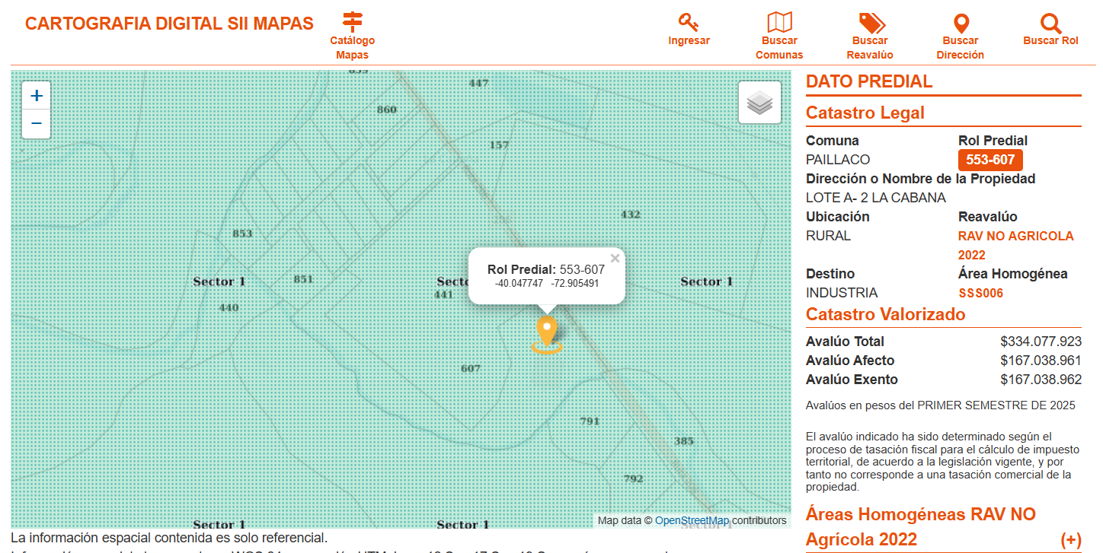Click parcel label 385 on the map
The width and height of the screenshot is (1103, 553).
(684, 441)
